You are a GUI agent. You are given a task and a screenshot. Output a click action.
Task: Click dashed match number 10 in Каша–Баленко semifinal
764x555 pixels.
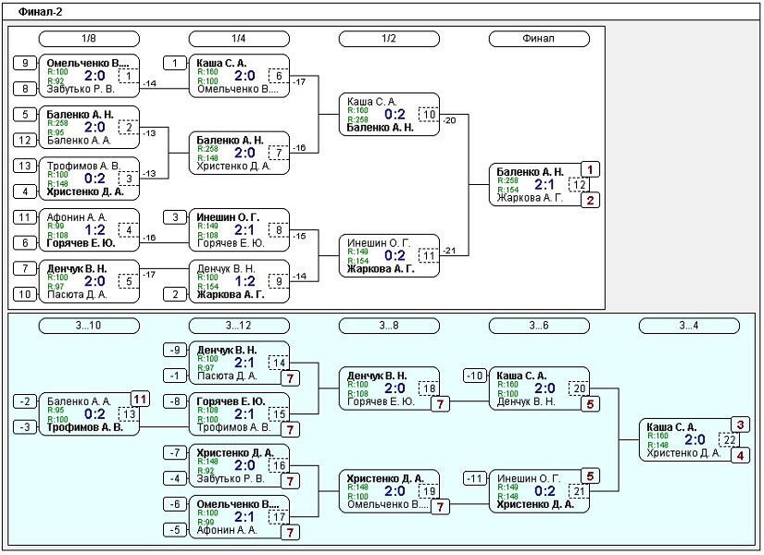click(429, 115)
